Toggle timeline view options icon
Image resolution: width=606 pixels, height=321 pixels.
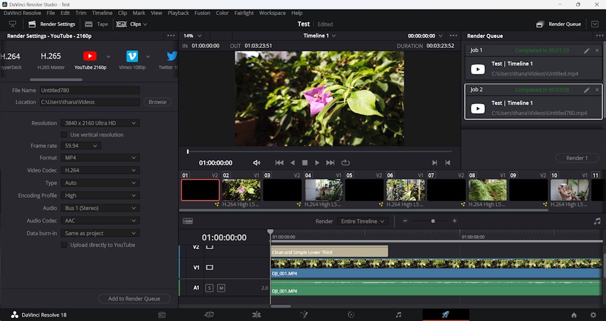coord(188,221)
